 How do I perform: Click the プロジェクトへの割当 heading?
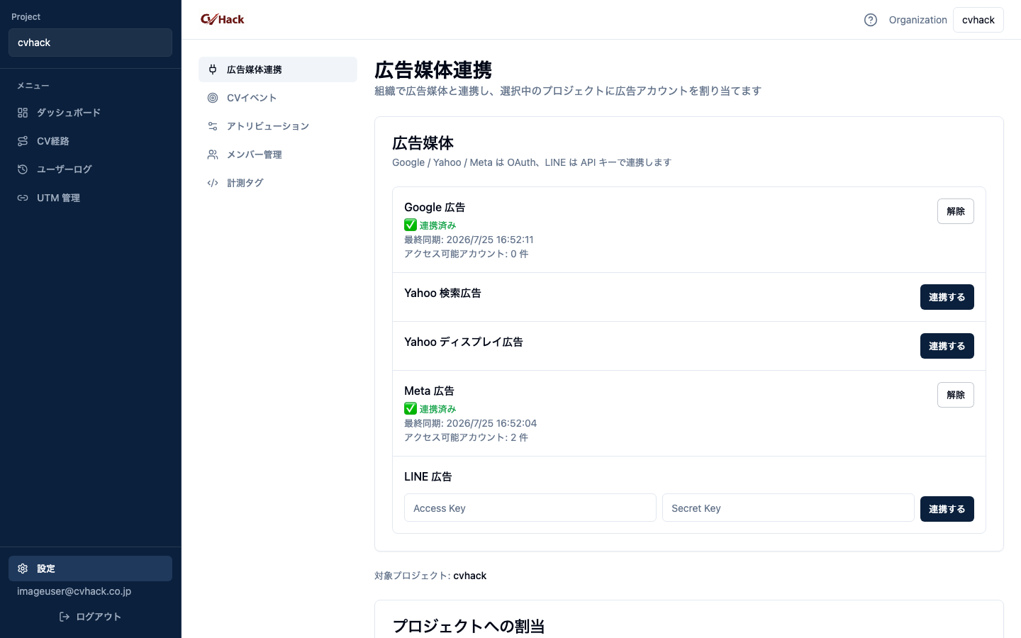[469, 626]
